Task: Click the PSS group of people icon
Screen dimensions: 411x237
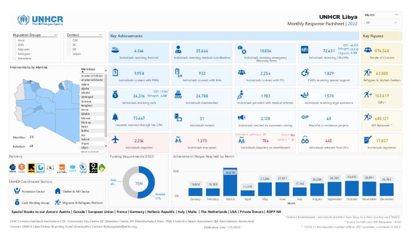Action: click(x=242, y=72)
